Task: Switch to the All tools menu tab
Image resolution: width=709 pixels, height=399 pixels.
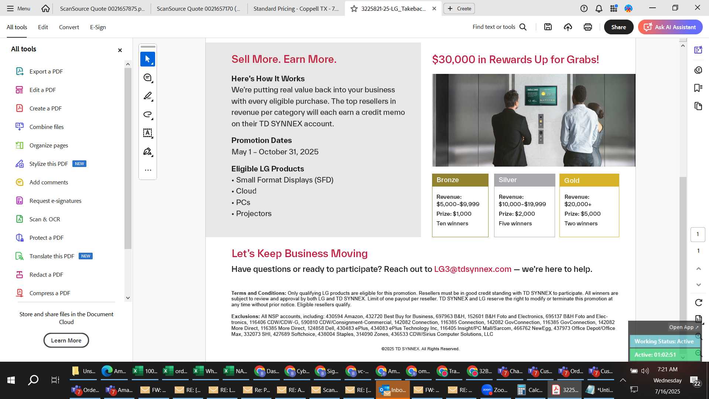Action: click(17, 27)
